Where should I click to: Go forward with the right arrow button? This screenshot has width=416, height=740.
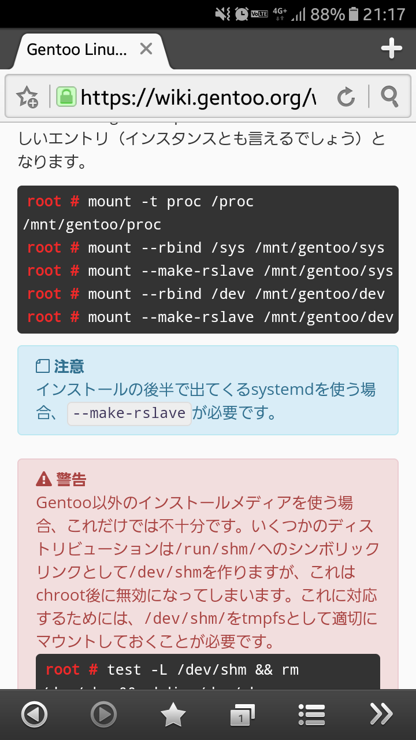click(103, 715)
